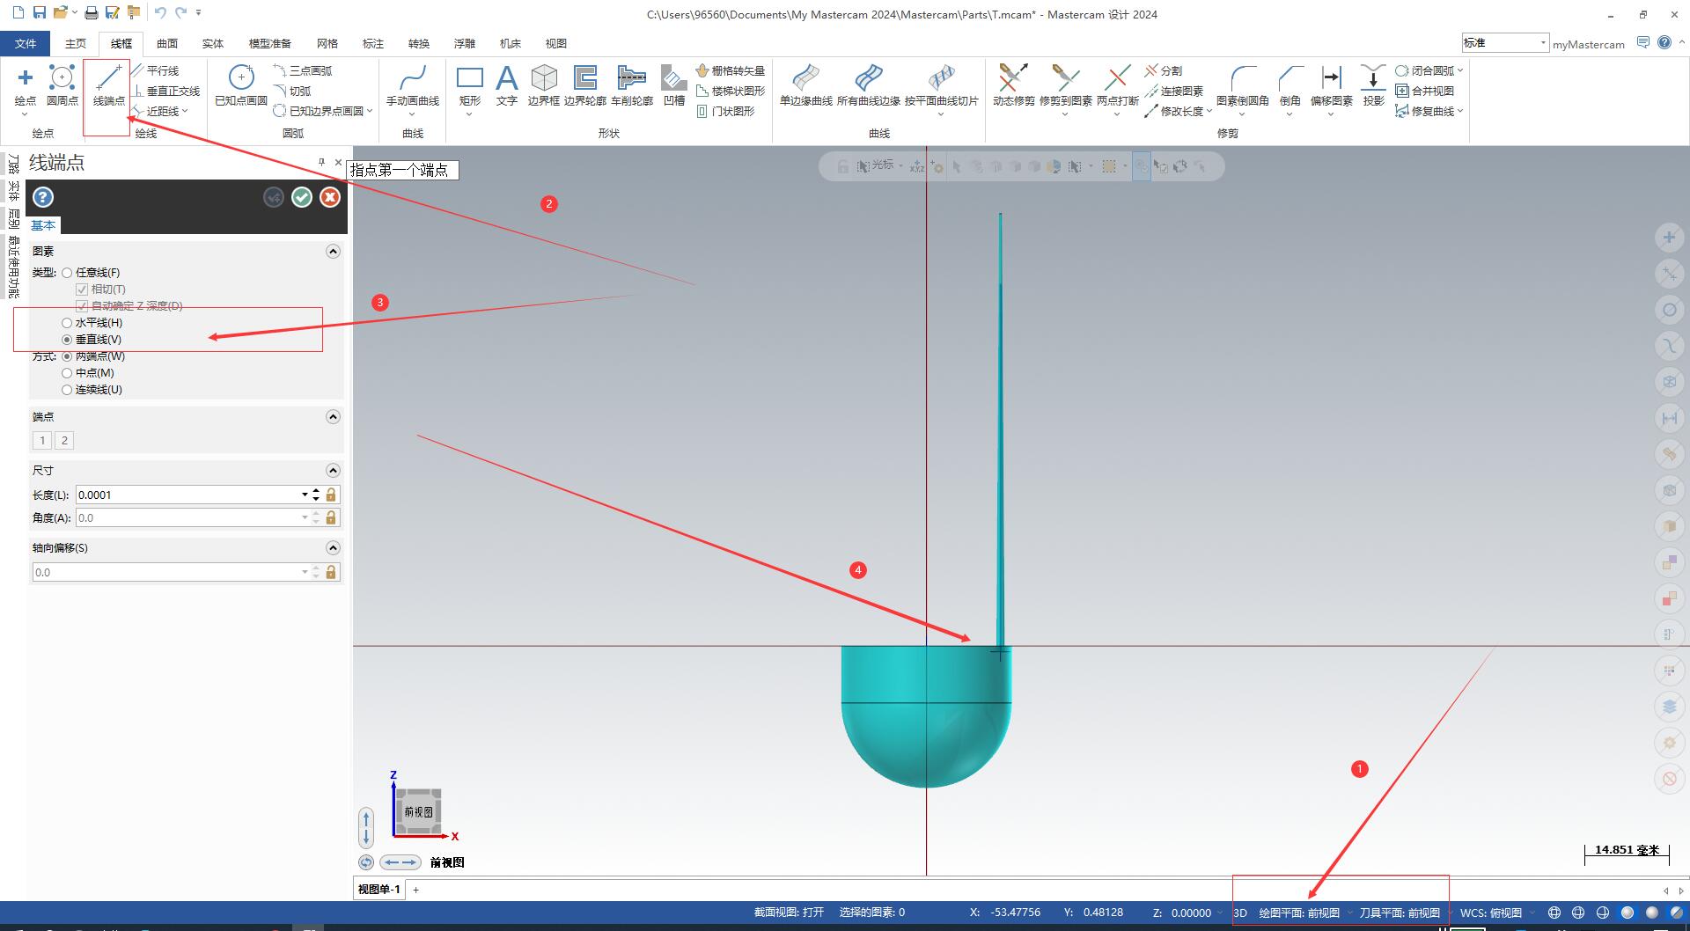This screenshot has width=1690, height=931.
Task: Open the 绘图平面: 前视图 status entry
Action: coord(1299,913)
